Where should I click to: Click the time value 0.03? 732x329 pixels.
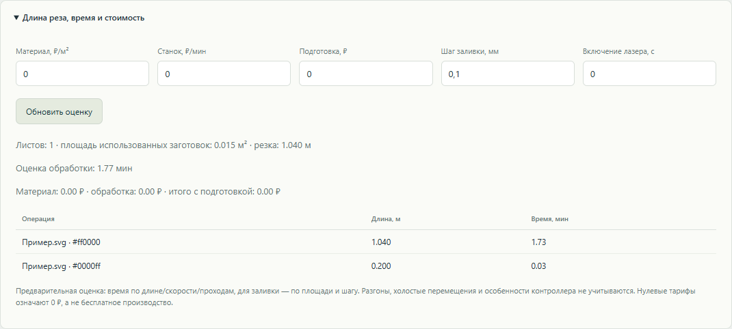coord(538,266)
